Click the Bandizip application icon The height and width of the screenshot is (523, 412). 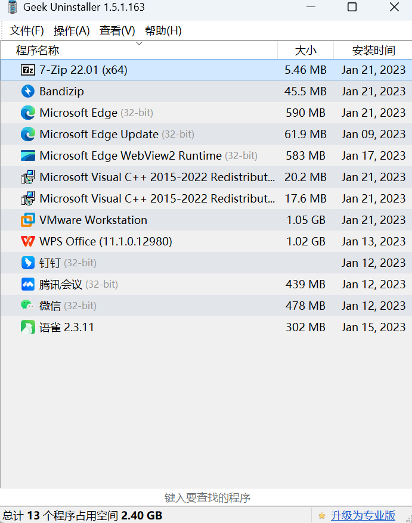click(27, 91)
